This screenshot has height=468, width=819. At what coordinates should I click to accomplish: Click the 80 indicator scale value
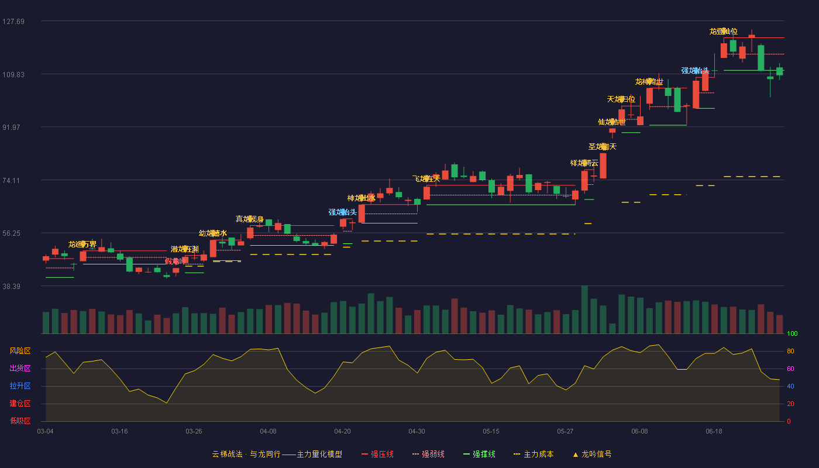[x=790, y=351]
